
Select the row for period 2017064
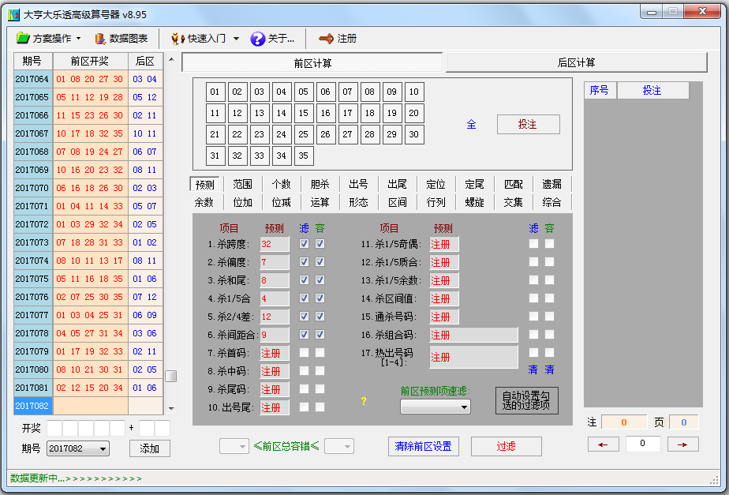(88, 79)
